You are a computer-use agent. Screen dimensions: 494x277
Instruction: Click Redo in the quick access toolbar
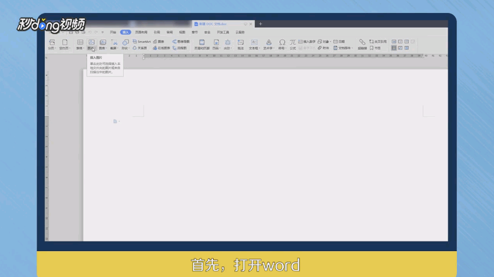click(x=96, y=32)
